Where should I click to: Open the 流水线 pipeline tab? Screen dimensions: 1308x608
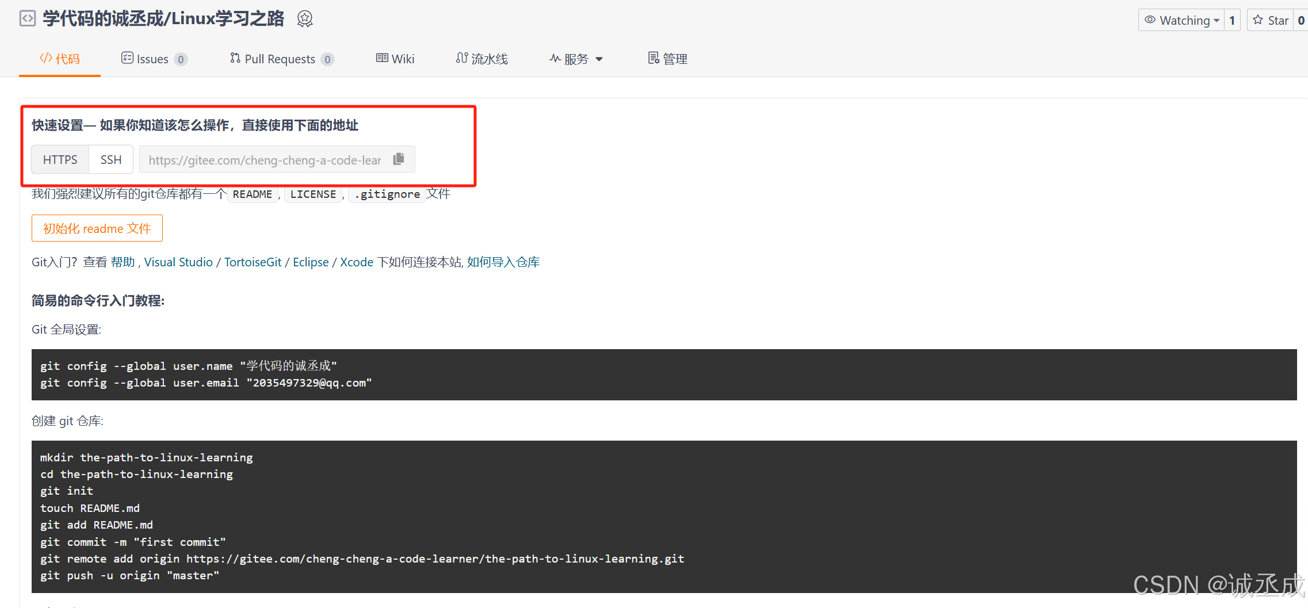click(x=482, y=59)
